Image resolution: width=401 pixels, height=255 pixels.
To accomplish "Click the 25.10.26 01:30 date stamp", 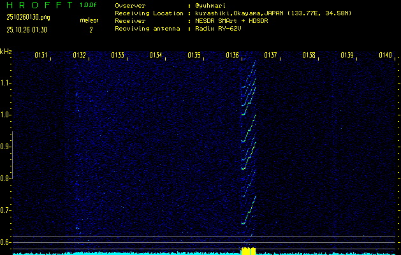I will tap(28, 29).
